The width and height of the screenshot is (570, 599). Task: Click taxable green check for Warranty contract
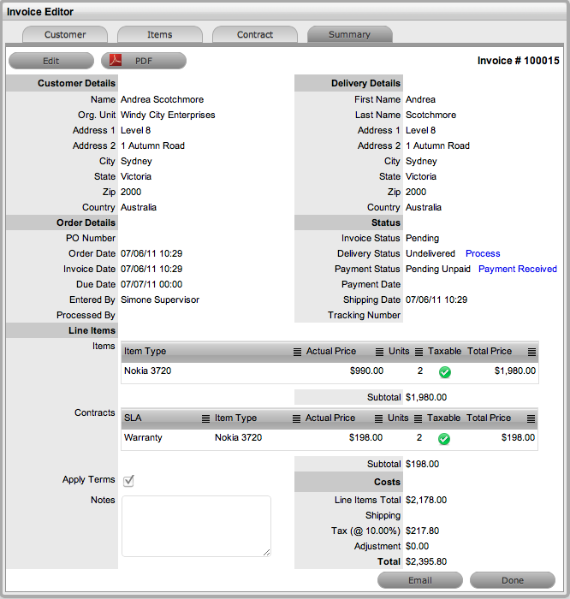point(444,438)
